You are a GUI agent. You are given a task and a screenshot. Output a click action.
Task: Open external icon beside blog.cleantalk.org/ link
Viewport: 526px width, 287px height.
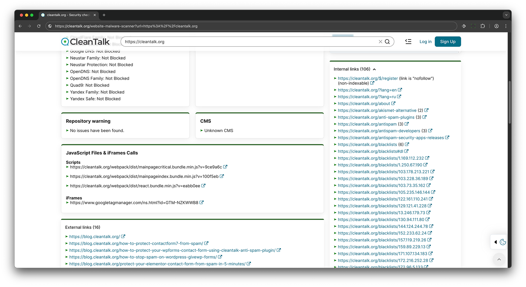click(123, 236)
